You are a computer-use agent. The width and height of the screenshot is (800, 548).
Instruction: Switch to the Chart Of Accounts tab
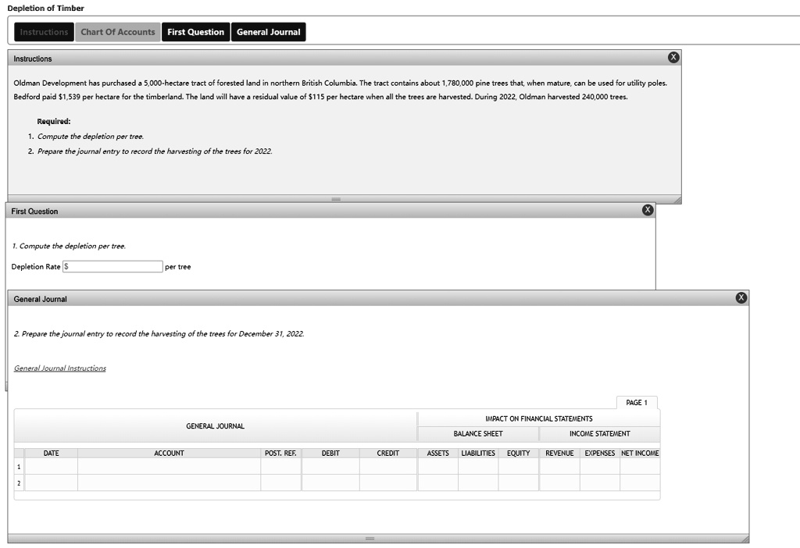pyautogui.click(x=118, y=32)
